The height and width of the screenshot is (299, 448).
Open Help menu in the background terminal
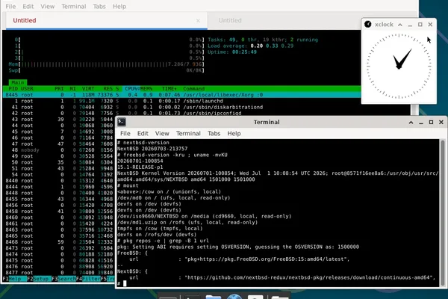click(119, 6)
